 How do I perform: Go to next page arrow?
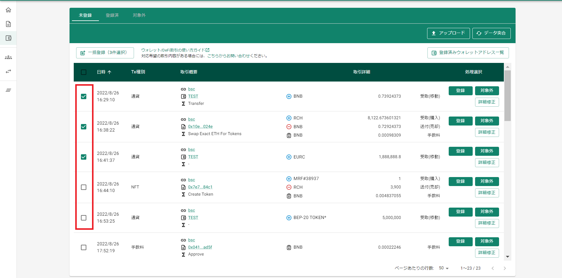(505, 268)
